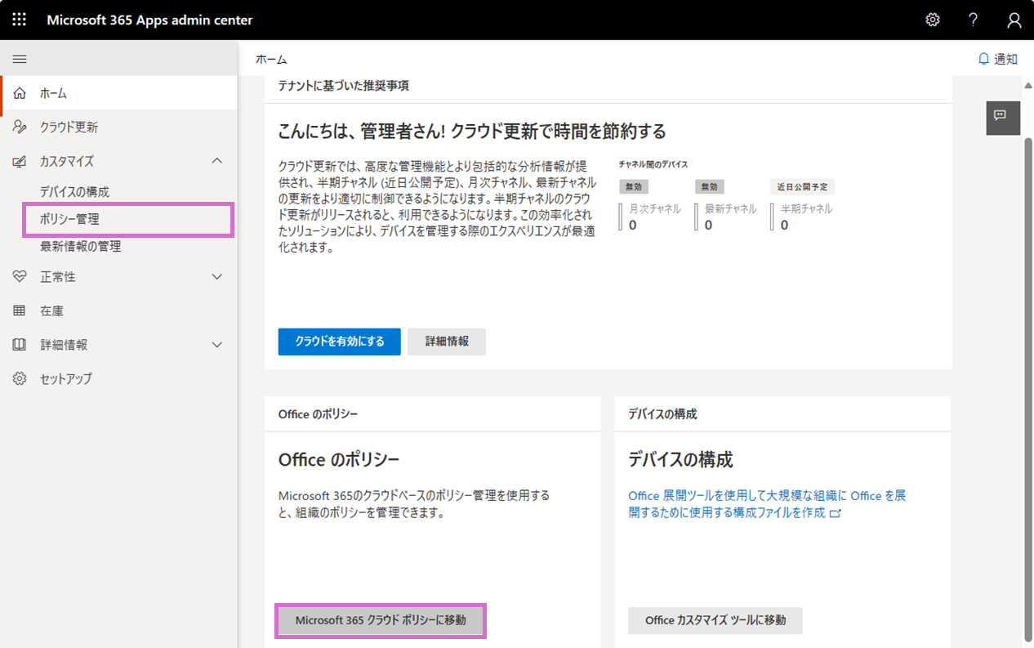Collapse navigation with the hamburger icon
This screenshot has width=1034, height=648.
click(x=20, y=59)
